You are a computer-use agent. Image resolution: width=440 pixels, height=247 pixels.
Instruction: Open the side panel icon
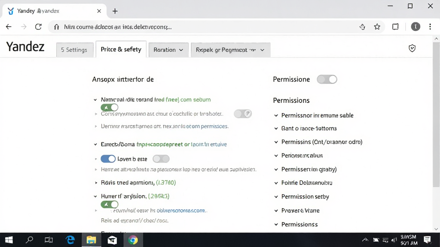click(395, 27)
